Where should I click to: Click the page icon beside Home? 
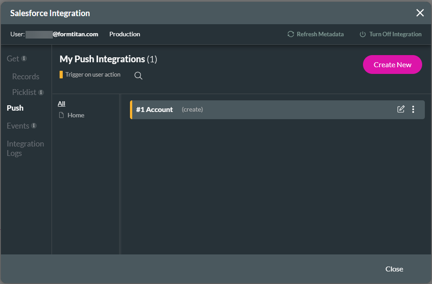(61, 115)
